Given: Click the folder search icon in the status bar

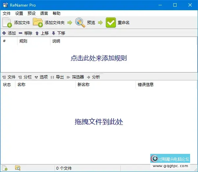Looking at the screenshot, I should click(18, 168).
